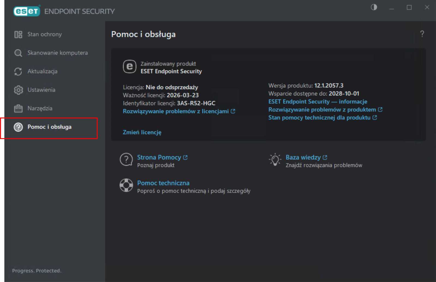Click the Stan ochrony dashboard icon
Screen dimensions: 436x282
point(18,35)
